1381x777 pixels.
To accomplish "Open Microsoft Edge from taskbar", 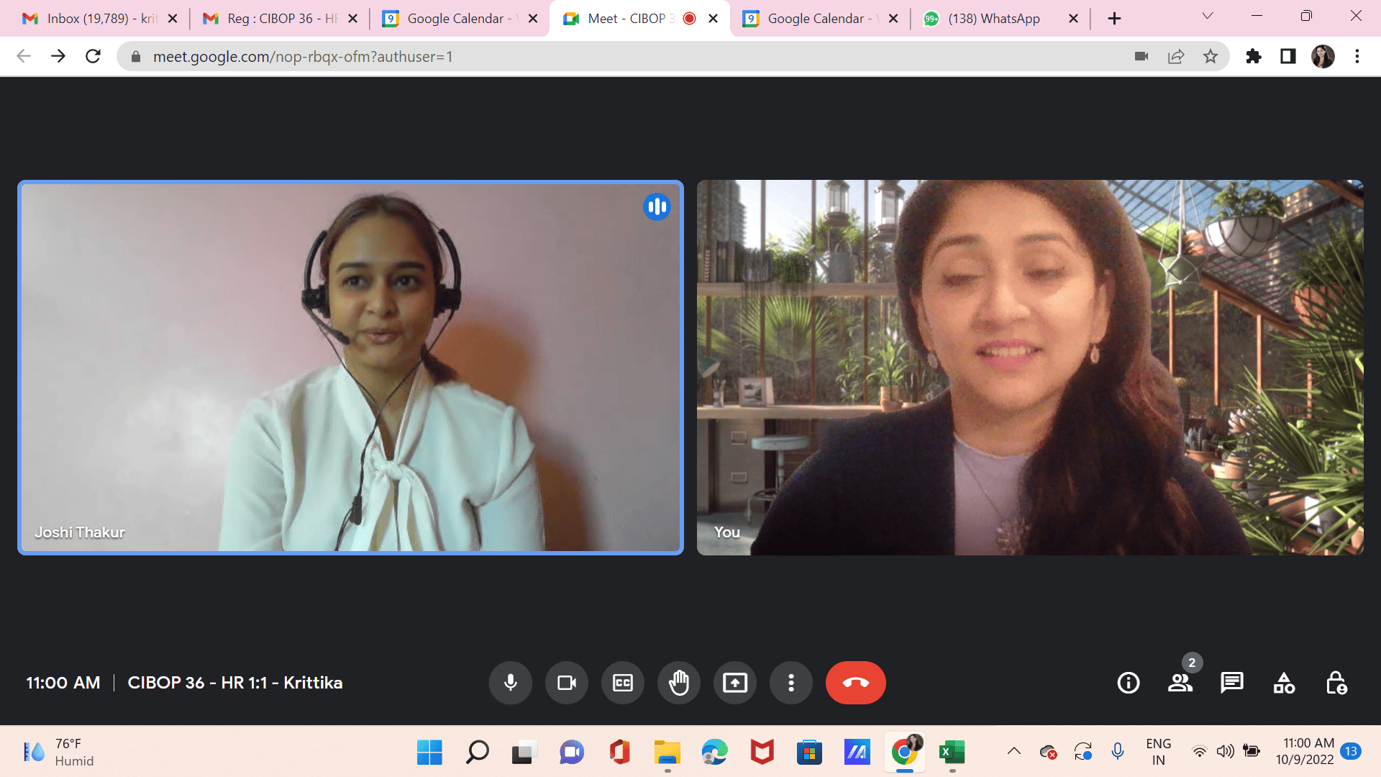I will [715, 753].
